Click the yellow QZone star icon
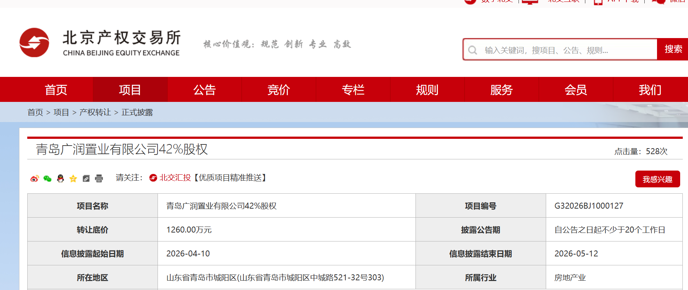Image resolution: width=688 pixels, height=290 pixels. pos(73,178)
